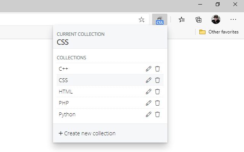Viewport: 244px width, 152px height.
Task: Select the HTML collection
Action: pos(66,92)
